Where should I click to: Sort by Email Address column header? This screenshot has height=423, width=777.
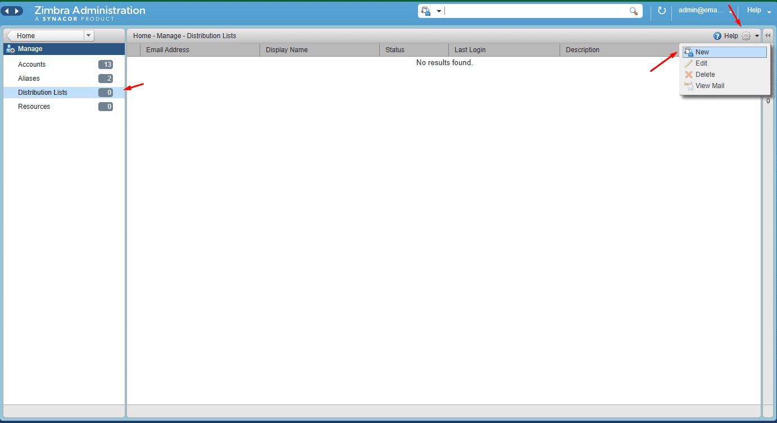(x=199, y=50)
